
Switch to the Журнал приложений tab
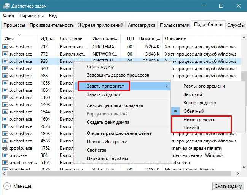pos(100,25)
